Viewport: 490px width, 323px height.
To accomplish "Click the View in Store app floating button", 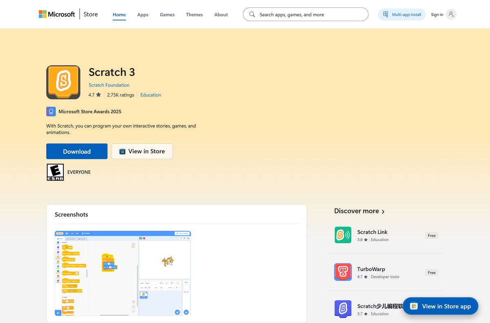I will pyautogui.click(x=440, y=306).
